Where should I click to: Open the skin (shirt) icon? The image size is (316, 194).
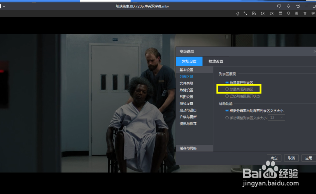pos(298,6)
